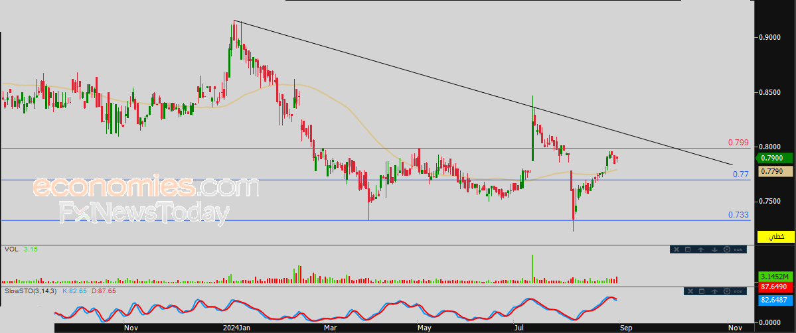Image resolution: width=796 pixels, height=333 pixels.
Task: Click the VOL indicator title
Action: [10, 249]
